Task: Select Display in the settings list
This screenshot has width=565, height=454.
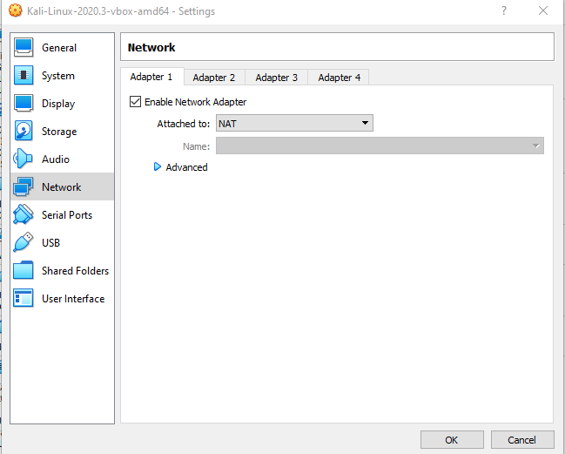Action: tap(58, 104)
